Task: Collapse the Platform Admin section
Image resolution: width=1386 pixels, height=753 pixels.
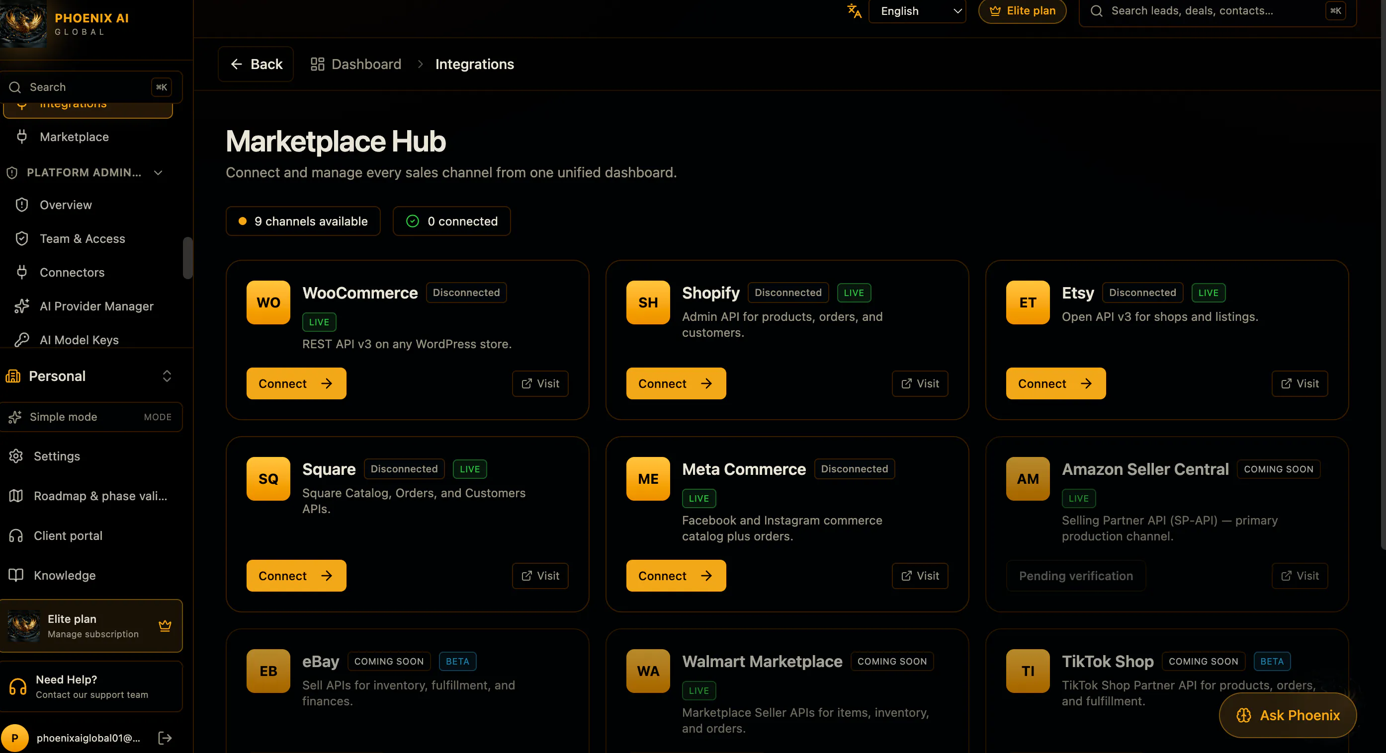Action: [x=158, y=172]
